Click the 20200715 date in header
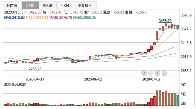 [x=12, y=12]
